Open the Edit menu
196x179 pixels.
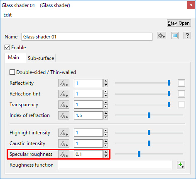pyautogui.click(x=7, y=15)
